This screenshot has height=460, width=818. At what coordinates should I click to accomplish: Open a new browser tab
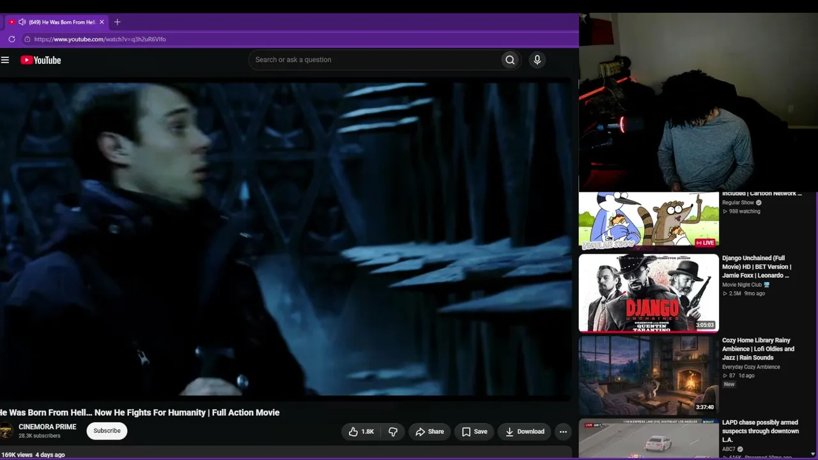point(117,22)
